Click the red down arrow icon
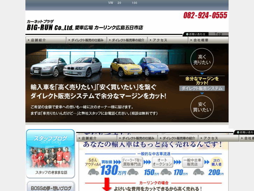The width and height of the screenshot is (254, 191). coord(107,184)
